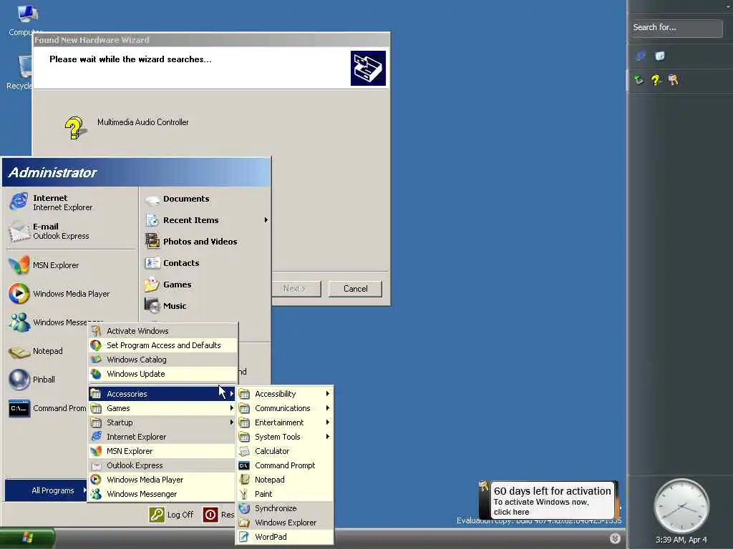Open Internet Explorer in All Programs list

click(x=162, y=437)
